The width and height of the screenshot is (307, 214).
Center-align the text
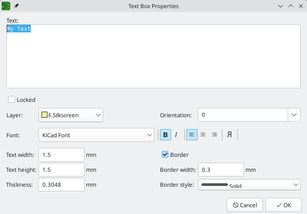click(203, 135)
